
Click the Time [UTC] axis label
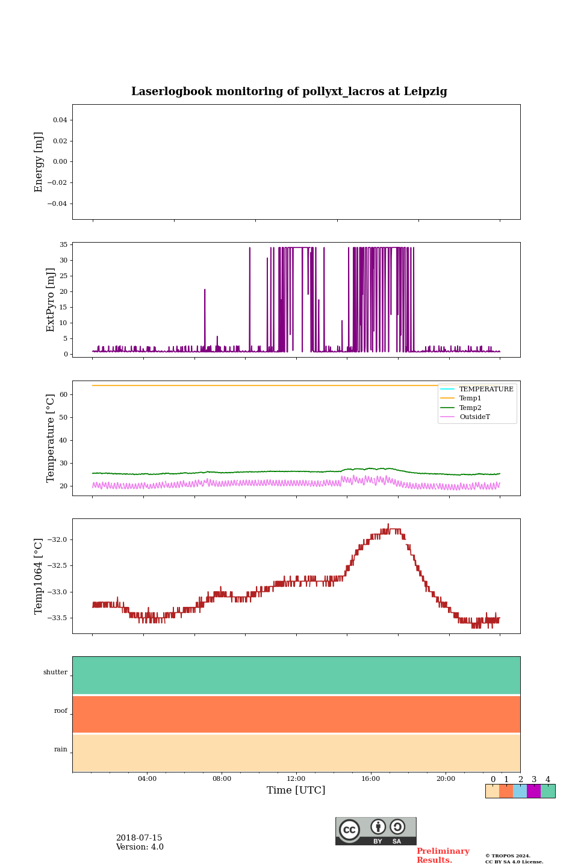point(296,791)
